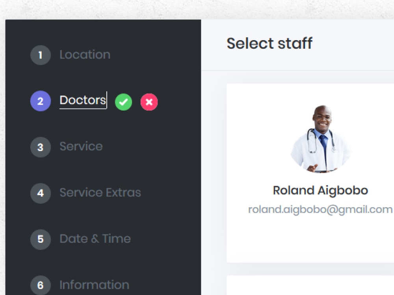Select empty area of Roland's staff card
394x295 pixels.
[310, 240]
